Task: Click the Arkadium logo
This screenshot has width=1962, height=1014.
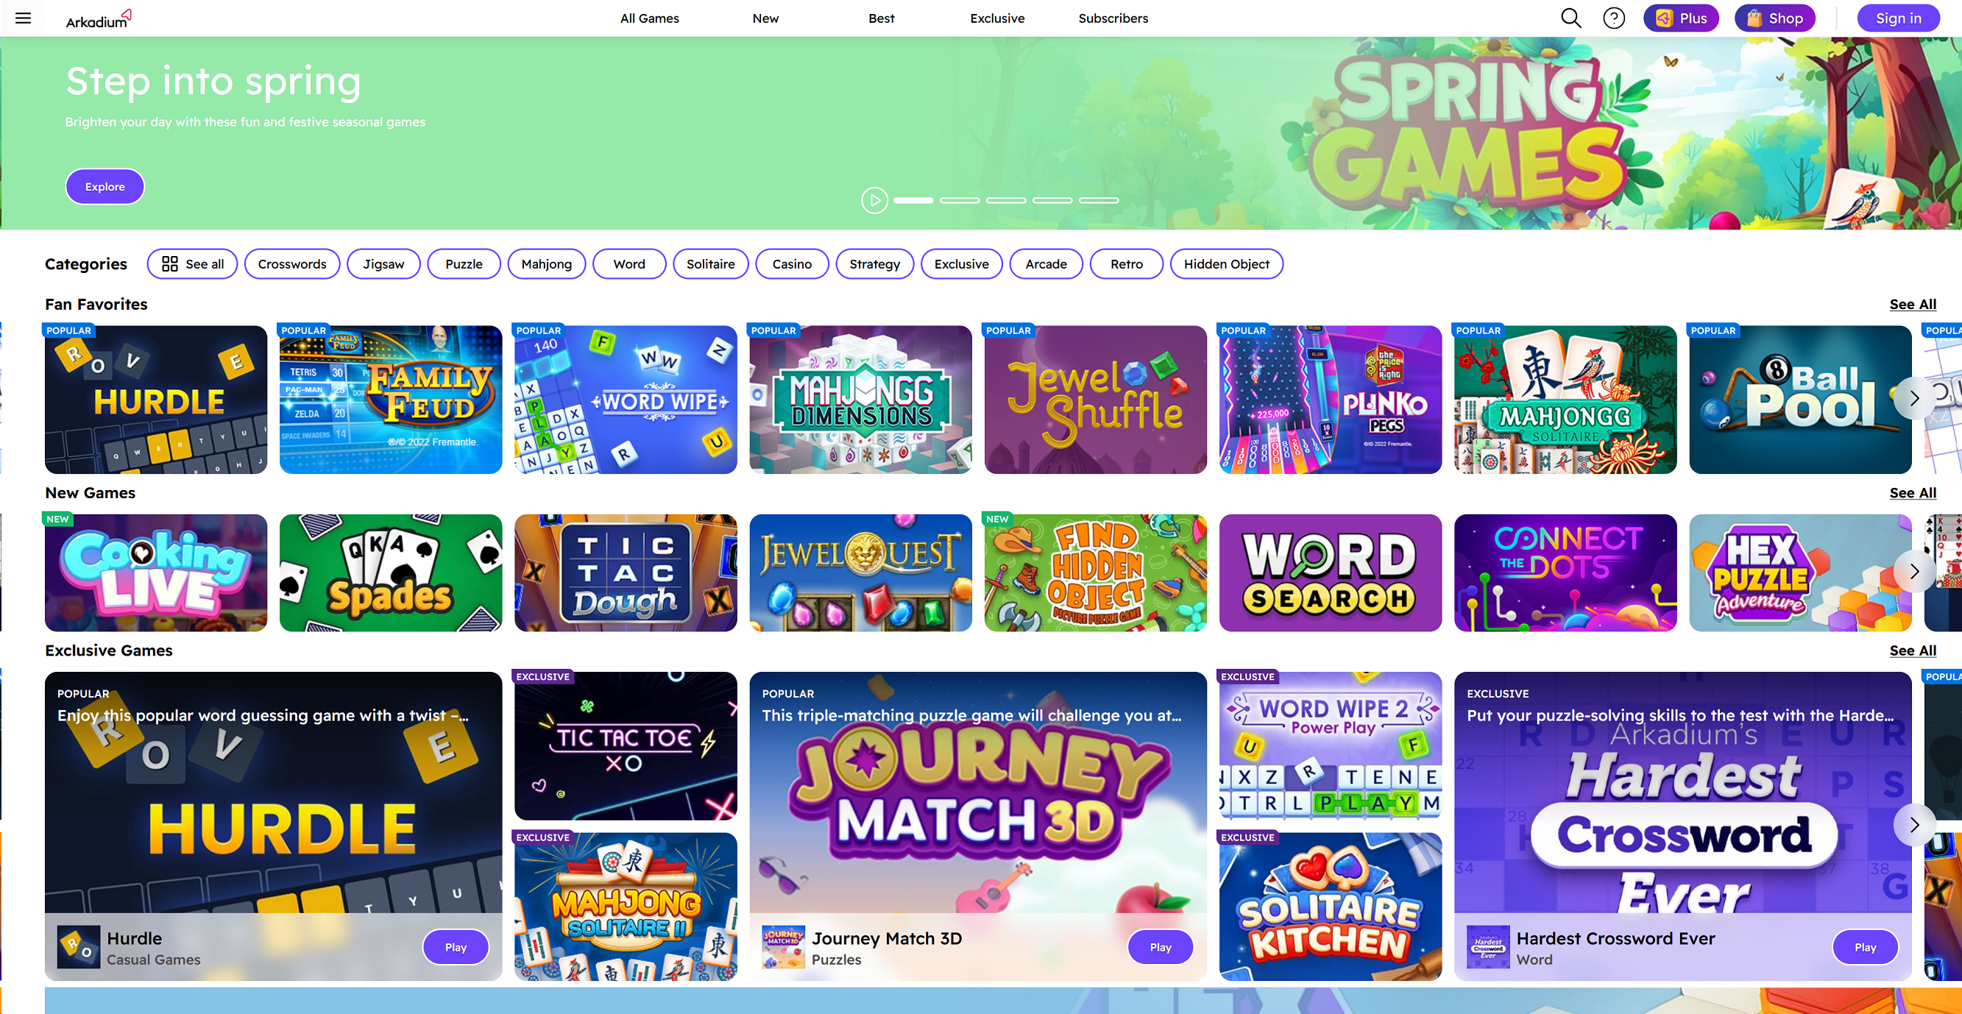Action: coord(99,19)
